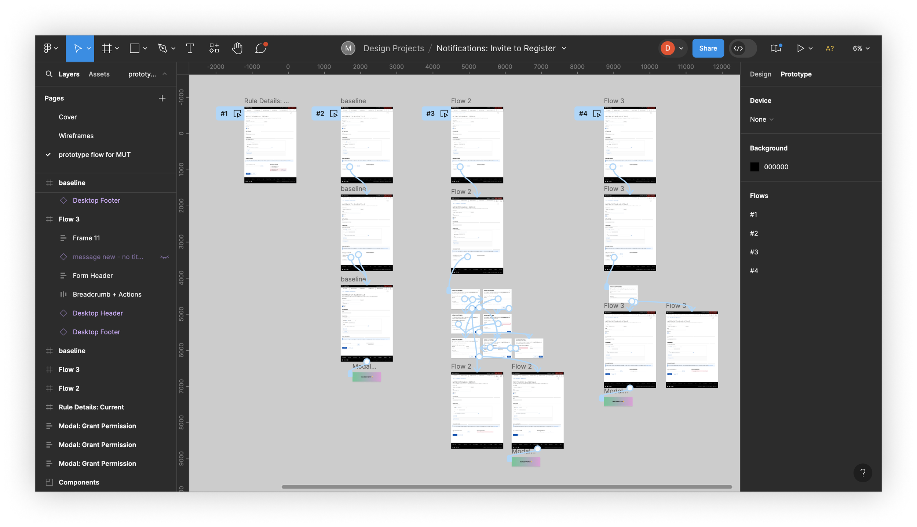Show hidden 'message new - no tit...' layer

[x=164, y=257]
